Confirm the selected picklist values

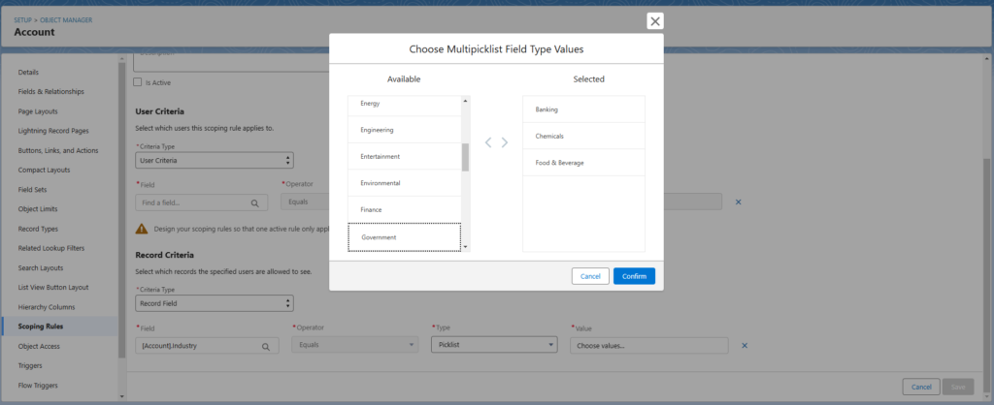634,276
